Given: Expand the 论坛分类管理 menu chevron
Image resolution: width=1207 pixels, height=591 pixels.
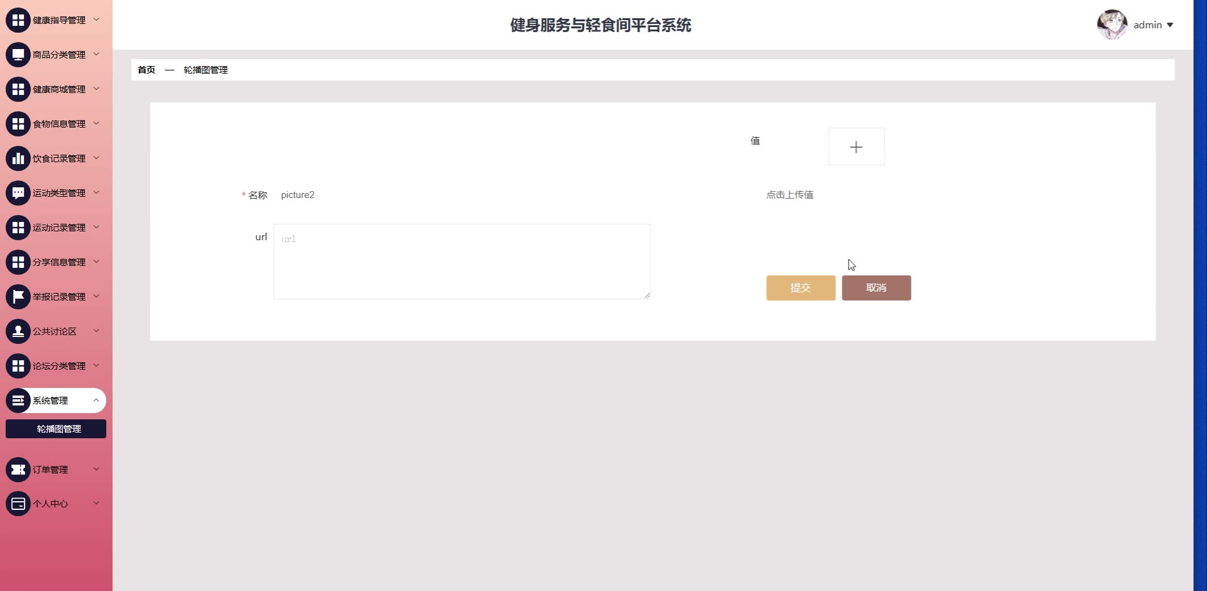Looking at the screenshot, I should coord(96,365).
